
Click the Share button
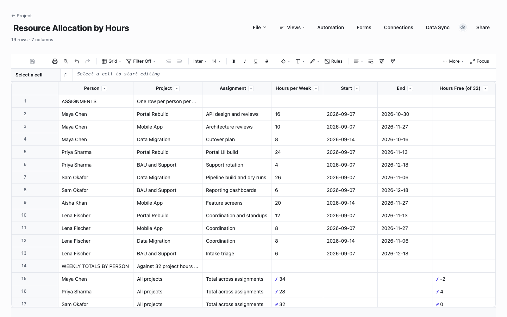(x=483, y=27)
